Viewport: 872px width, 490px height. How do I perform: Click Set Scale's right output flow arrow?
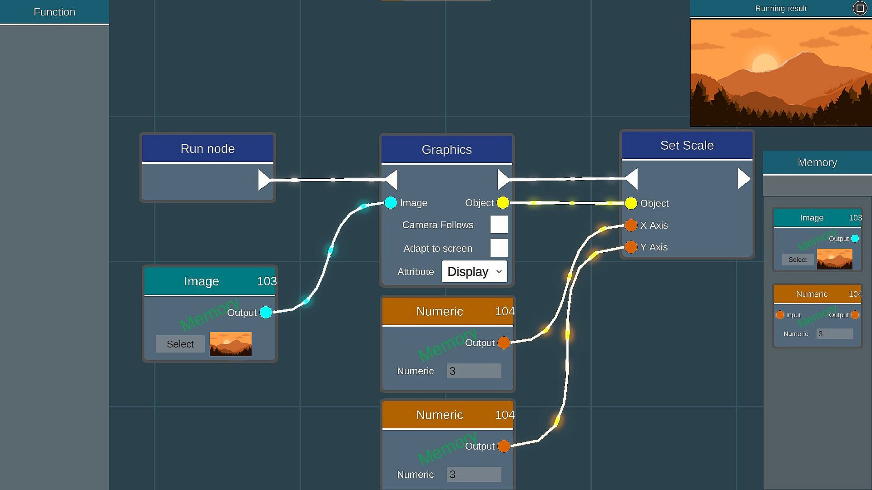click(743, 179)
